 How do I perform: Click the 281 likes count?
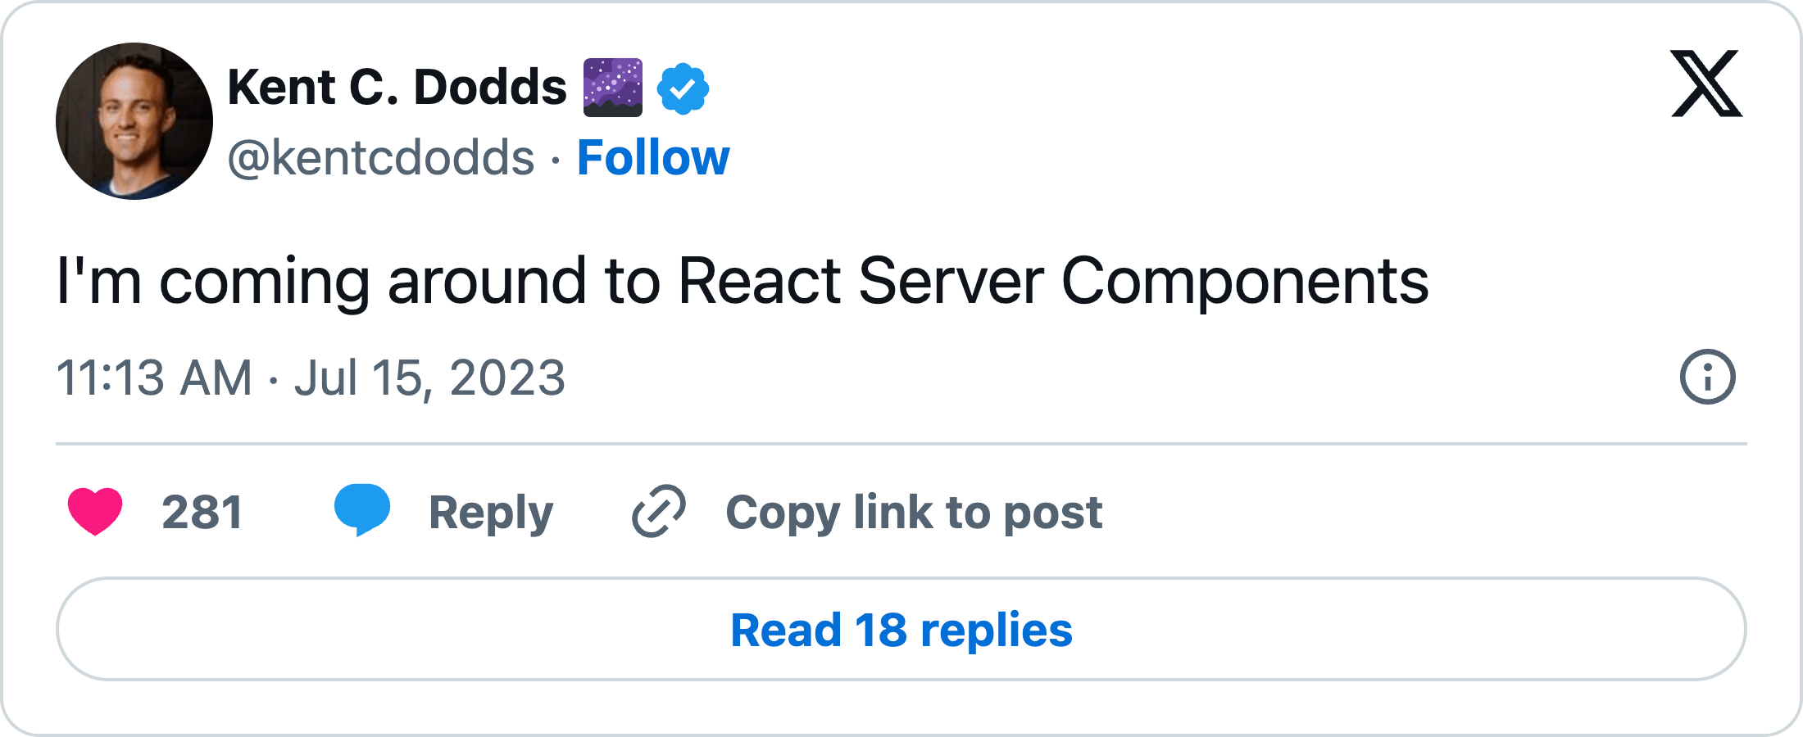tap(202, 513)
